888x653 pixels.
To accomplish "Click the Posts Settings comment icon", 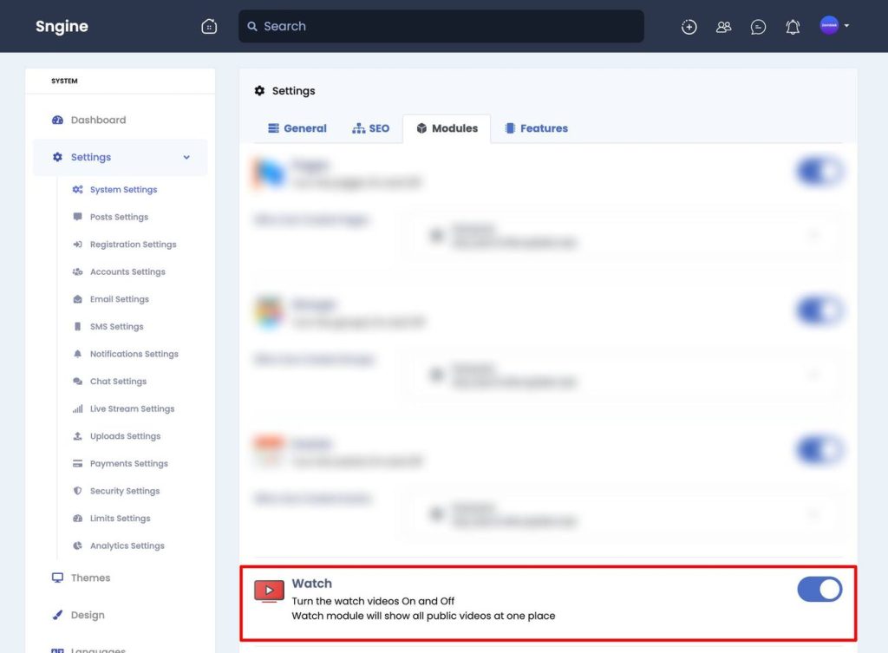I will point(77,217).
